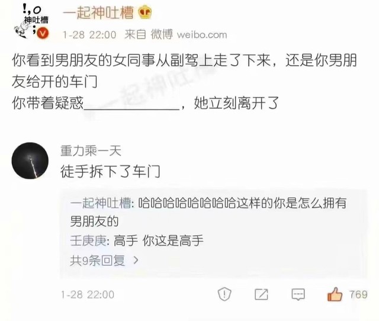The image size is (379, 321).
Task: Open the 王庚庚 username in replies
Action: coord(88,240)
